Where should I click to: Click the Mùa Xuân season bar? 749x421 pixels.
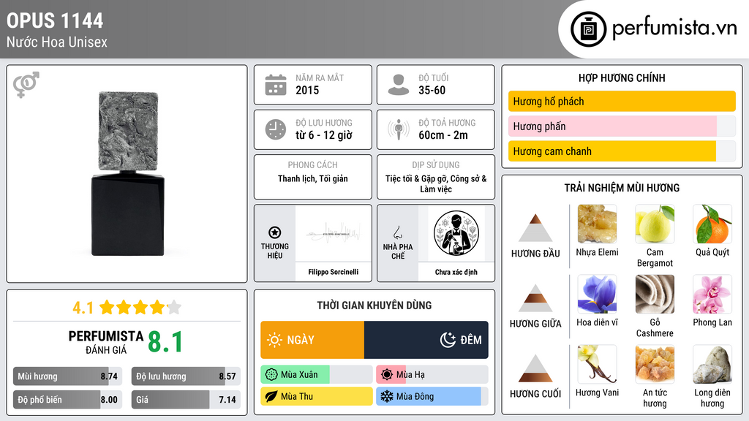tap(316, 375)
